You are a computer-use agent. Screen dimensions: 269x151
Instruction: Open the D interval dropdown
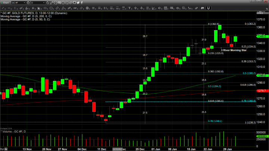click(x=44, y=3)
